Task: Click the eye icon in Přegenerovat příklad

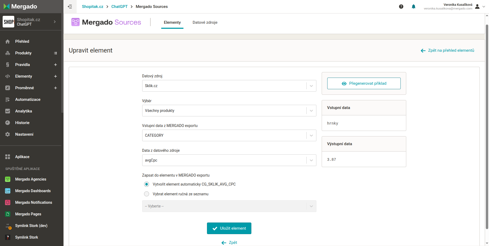Action: 344,83
